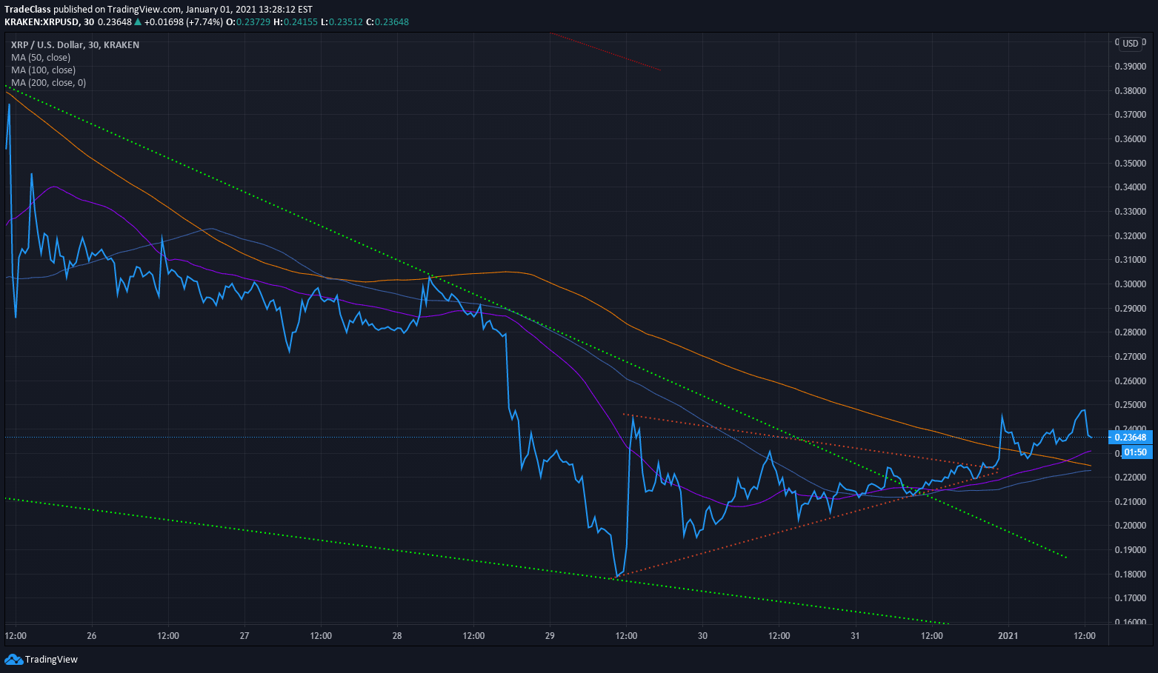Click the 0.28000 price axis label
Image resolution: width=1158 pixels, height=673 pixels.
pyautogui.click(x=1131, y=332)
